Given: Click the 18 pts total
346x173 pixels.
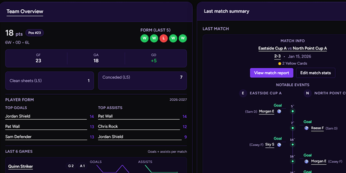Looking at the screenshot, I should click(x=14, y=33).
